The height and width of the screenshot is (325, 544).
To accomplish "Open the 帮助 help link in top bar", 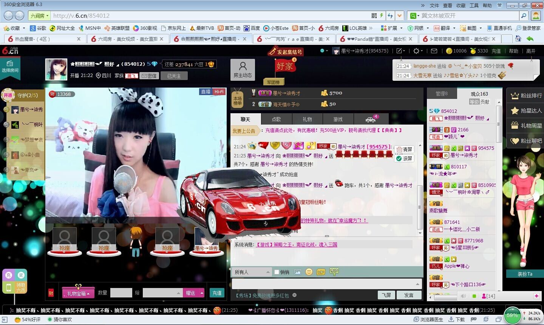I will 513,51.
